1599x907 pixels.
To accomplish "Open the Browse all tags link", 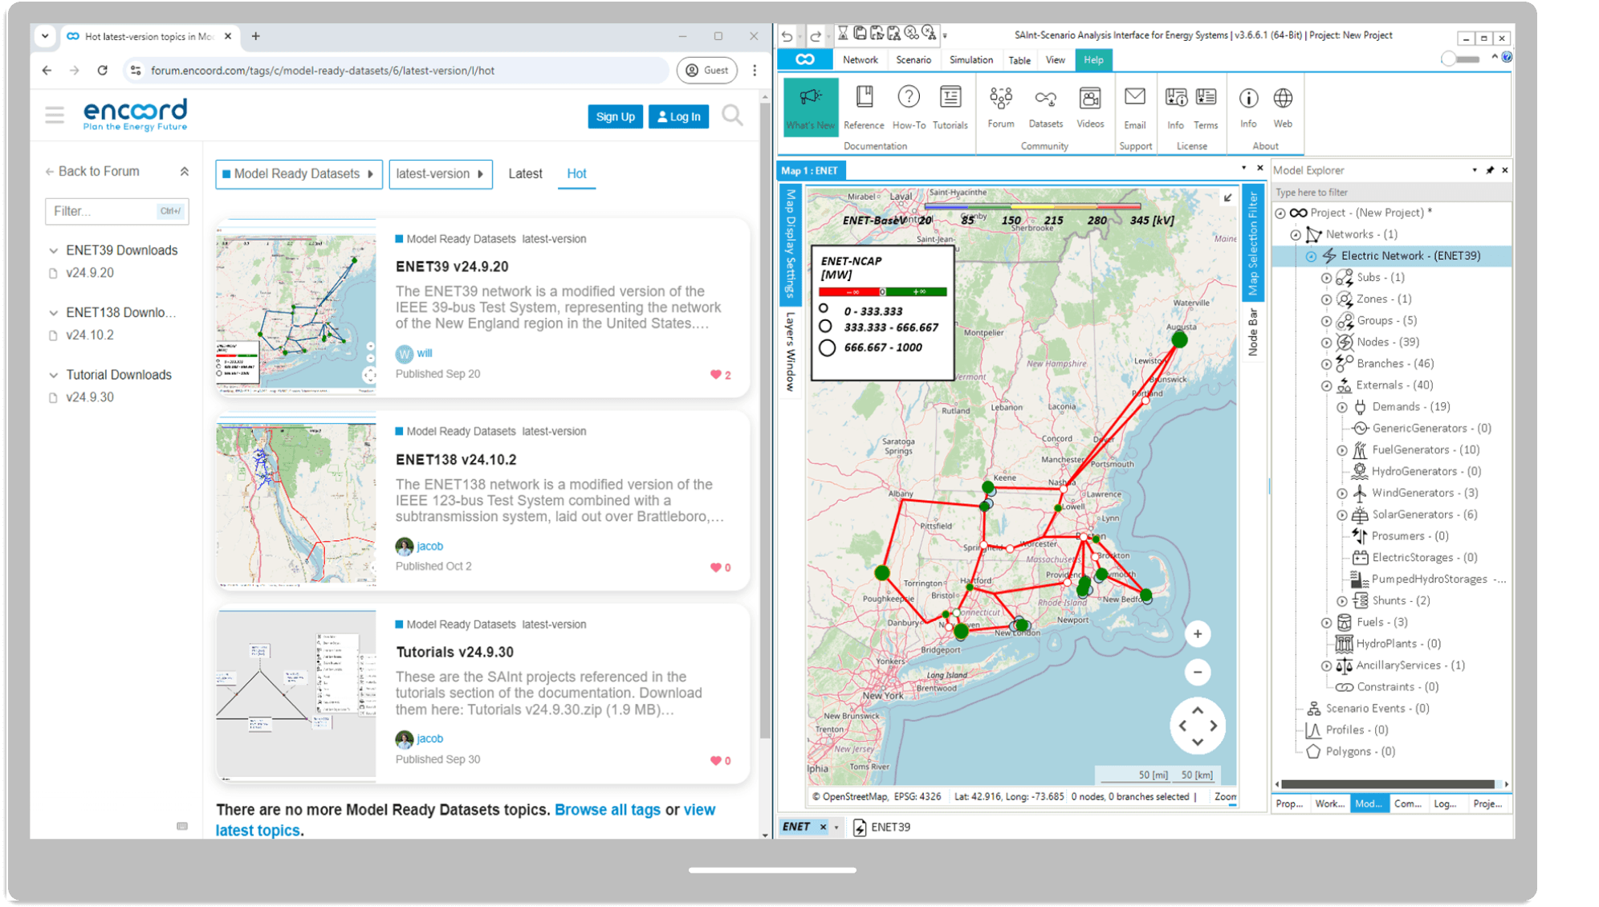I will point(607,809).
